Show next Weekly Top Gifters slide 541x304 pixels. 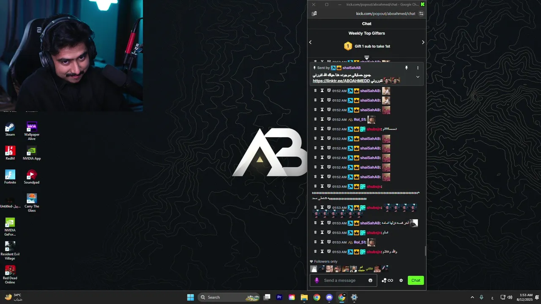[423, 42]
